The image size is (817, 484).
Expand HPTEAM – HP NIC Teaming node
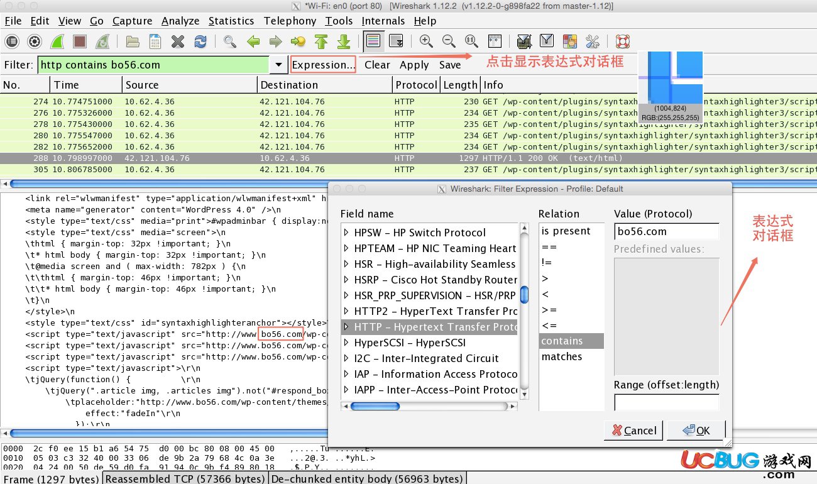pyautogui.click(x=346, y=248)
